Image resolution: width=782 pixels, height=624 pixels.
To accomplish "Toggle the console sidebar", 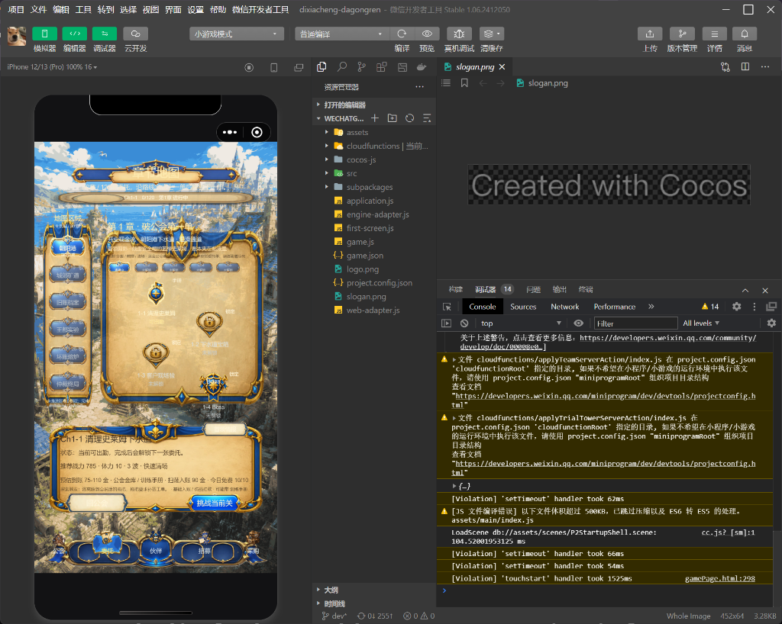I will pos(446,323).
